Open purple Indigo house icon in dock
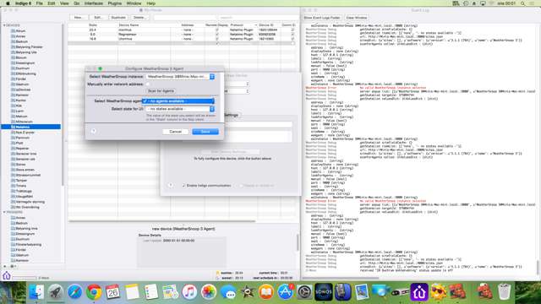 point(419,292)
